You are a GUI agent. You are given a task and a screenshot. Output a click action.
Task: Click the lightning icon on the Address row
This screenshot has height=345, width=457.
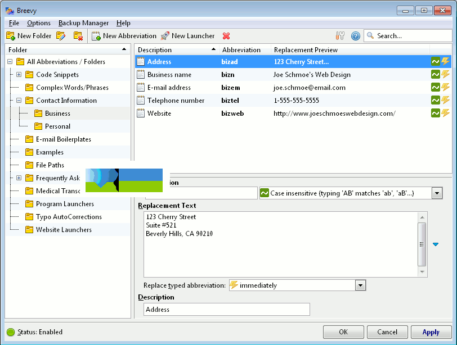(445, 61)
